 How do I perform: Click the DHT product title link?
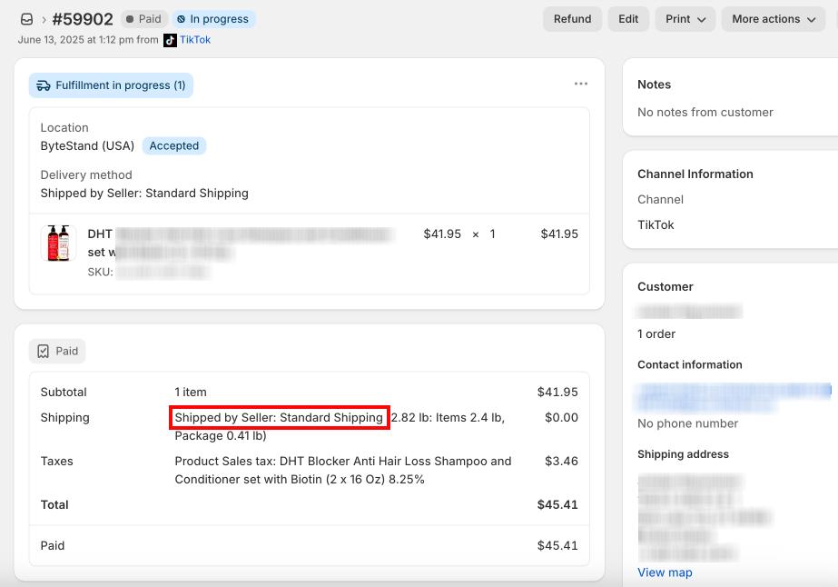tap(241, 243)
